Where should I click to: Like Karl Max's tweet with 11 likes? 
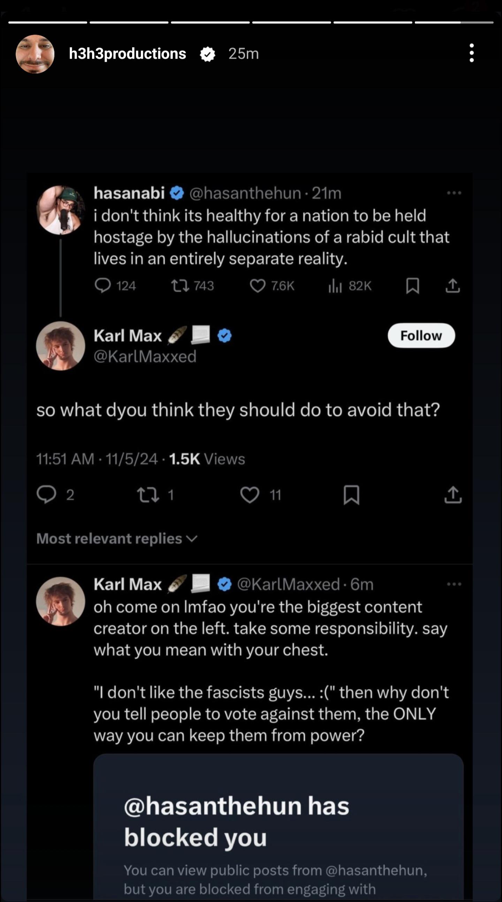(250, 495)
